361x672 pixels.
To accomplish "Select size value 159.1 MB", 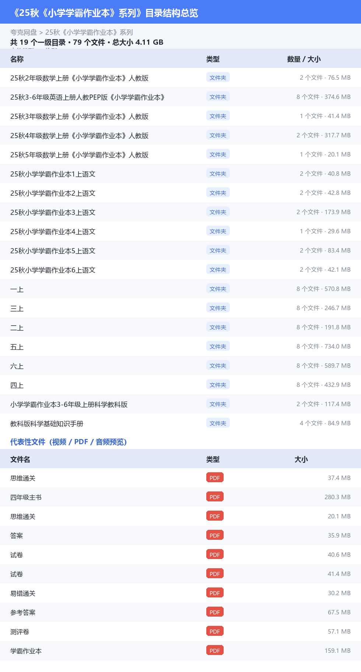I will pos(337,651).
